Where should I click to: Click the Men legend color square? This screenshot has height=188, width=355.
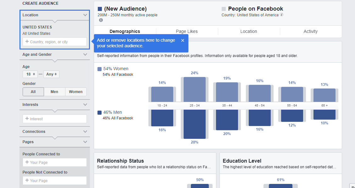[99, 112]
